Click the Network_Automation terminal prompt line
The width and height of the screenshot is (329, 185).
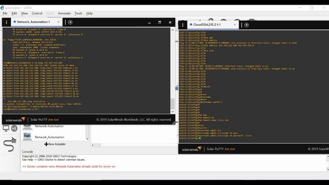(21, 109)
